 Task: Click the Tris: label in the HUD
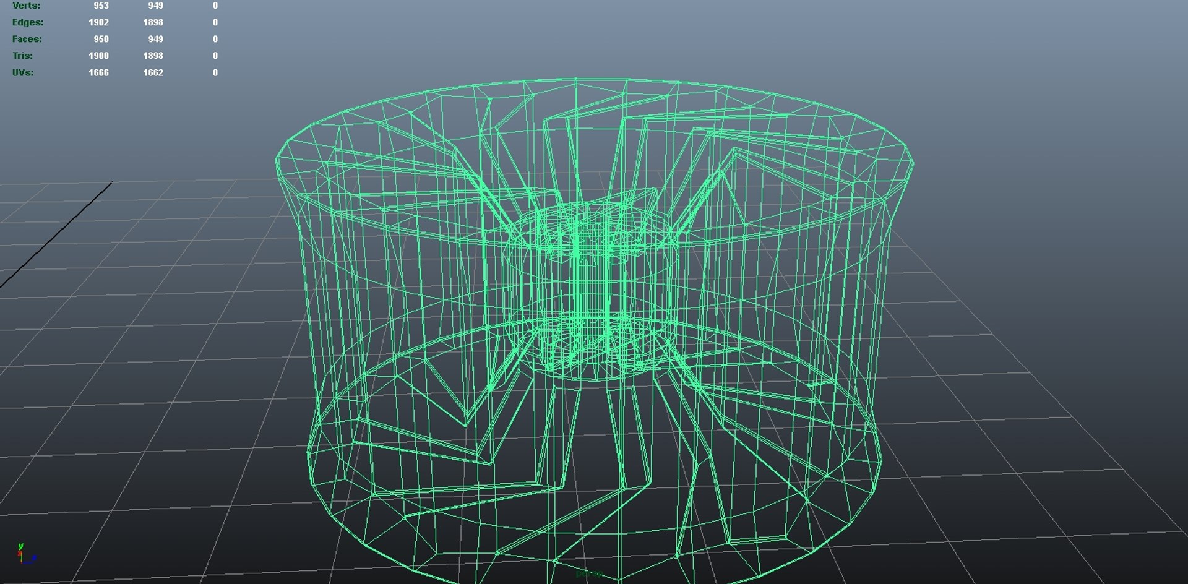coord(22,56)
